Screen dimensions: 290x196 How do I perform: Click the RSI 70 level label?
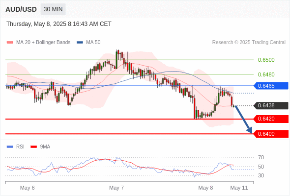[x=261, y=157]
